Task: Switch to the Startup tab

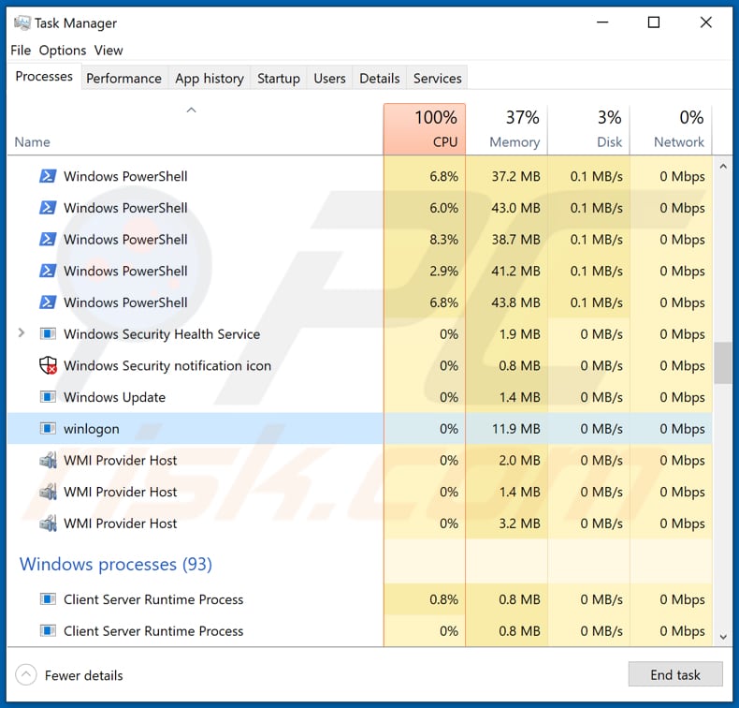Action: [x=279, y=79]
